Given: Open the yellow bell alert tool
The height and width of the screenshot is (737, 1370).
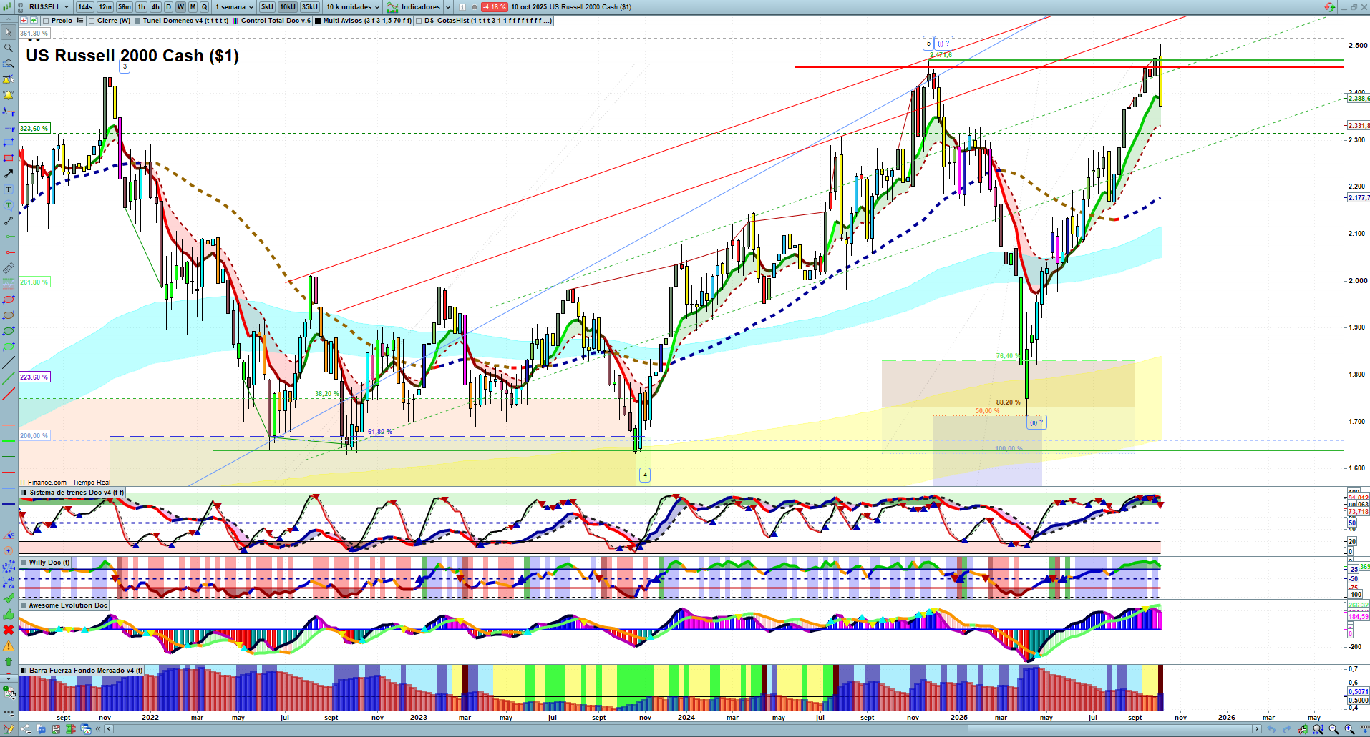Looking at the screenshot, I should coord(9,95).
